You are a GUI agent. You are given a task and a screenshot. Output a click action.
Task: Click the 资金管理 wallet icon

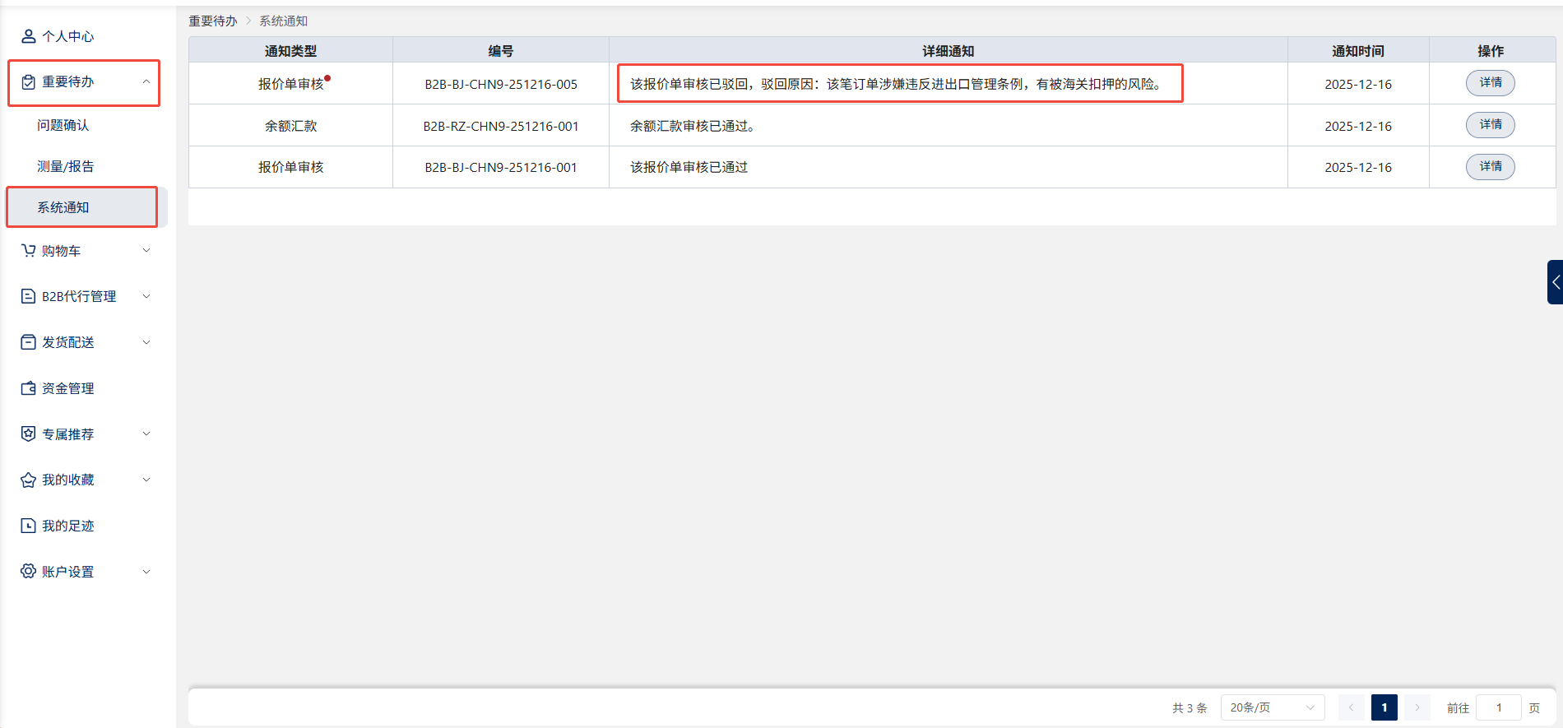point(29,388)
